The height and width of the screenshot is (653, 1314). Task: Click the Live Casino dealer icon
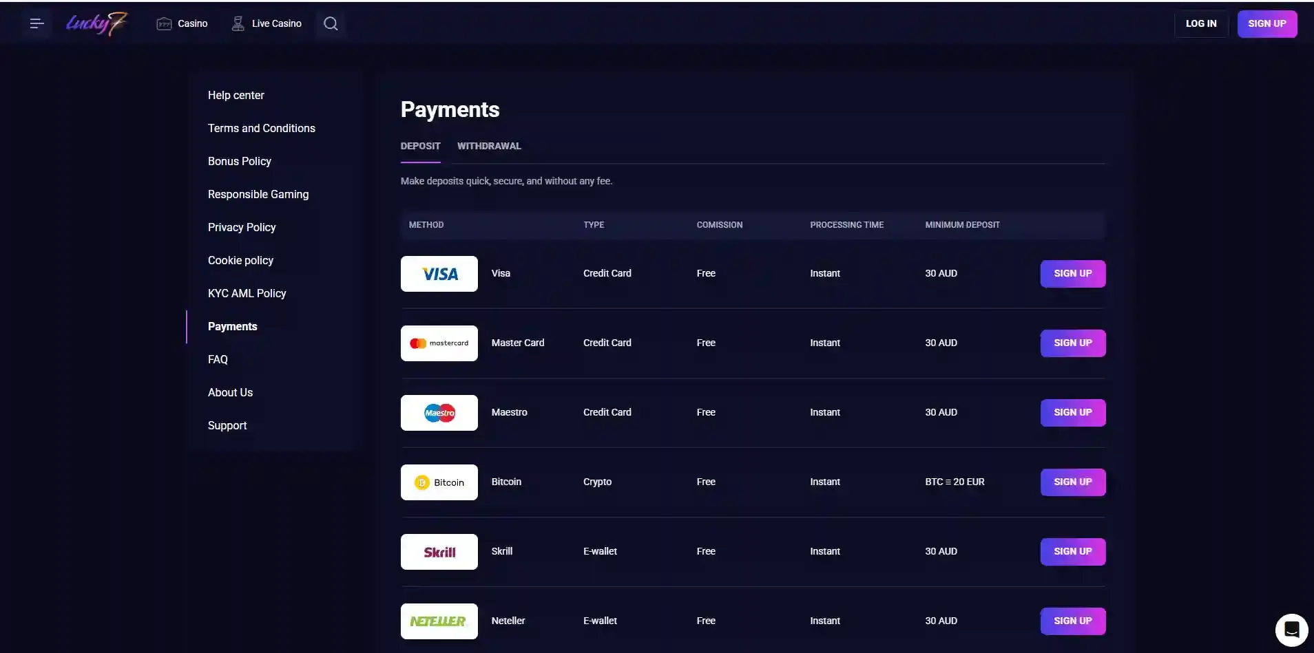point(238,23)
